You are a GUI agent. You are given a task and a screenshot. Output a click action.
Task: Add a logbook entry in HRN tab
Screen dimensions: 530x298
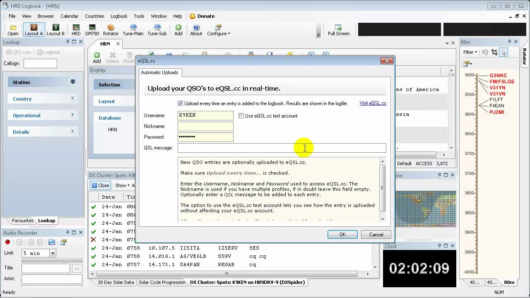(x=96, y=58)
